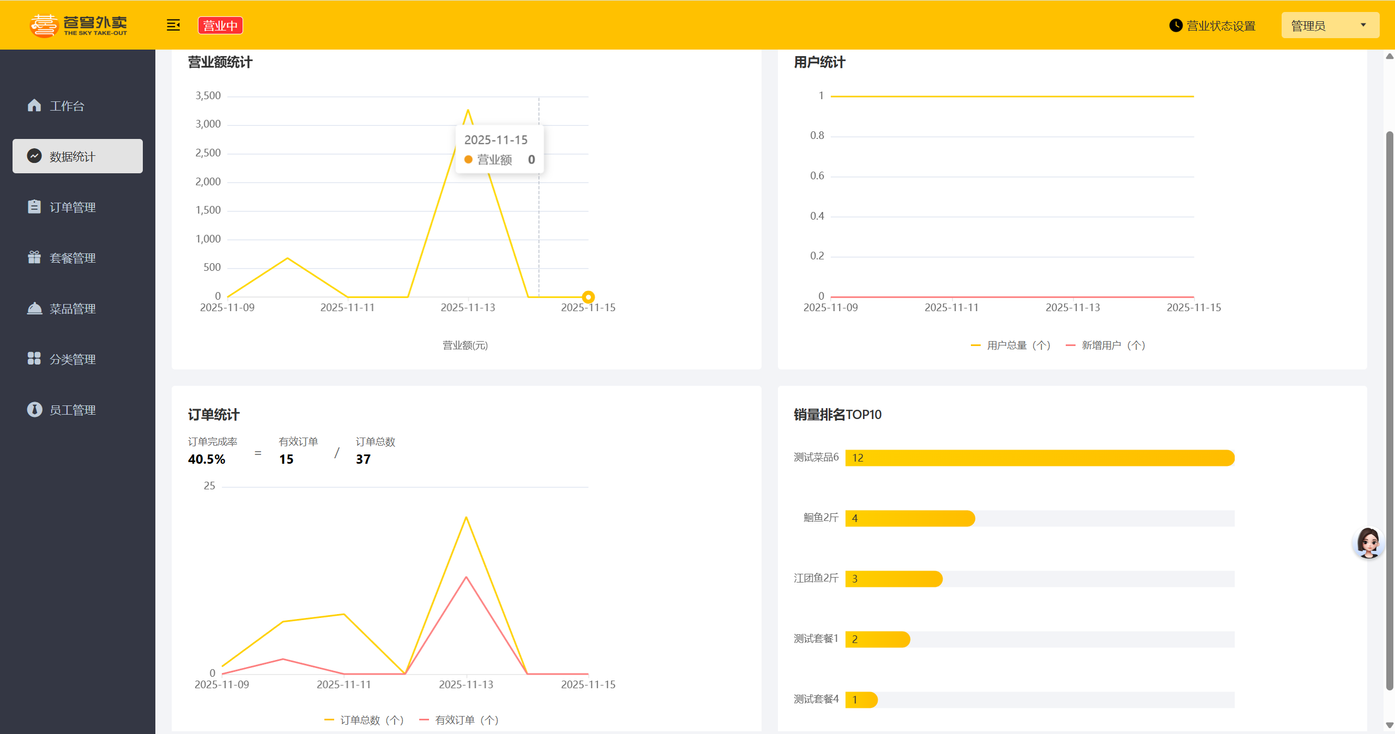The image size is (1395, 734).
Task: Open the customer service avatar assistant
Action: 1368,542
